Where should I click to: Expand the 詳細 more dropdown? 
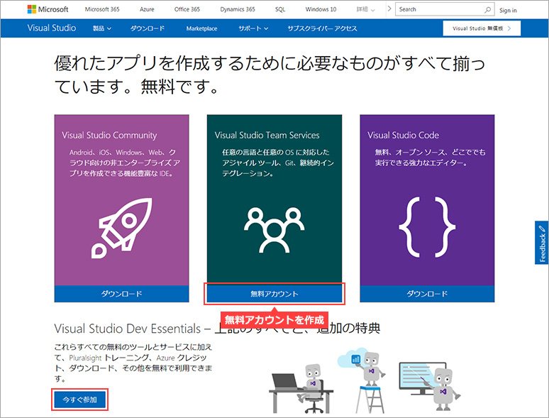(365, 9)
